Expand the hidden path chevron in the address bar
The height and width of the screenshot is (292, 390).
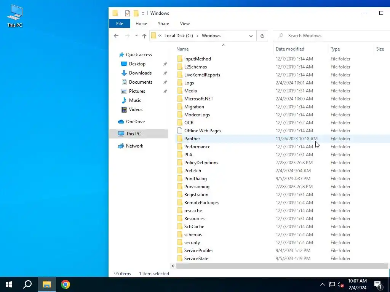point(160,36)
